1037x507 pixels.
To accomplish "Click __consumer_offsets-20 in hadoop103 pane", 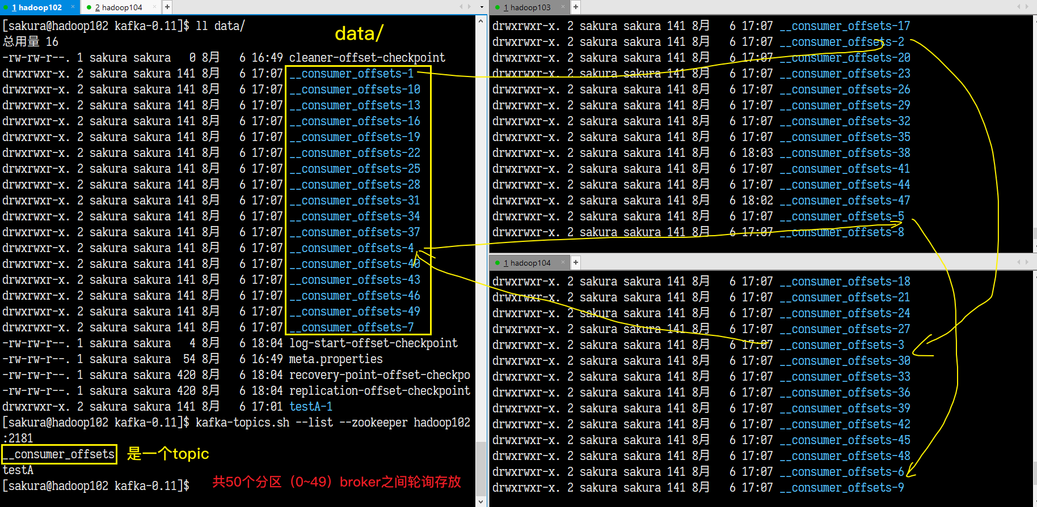I will click(845, 58).
